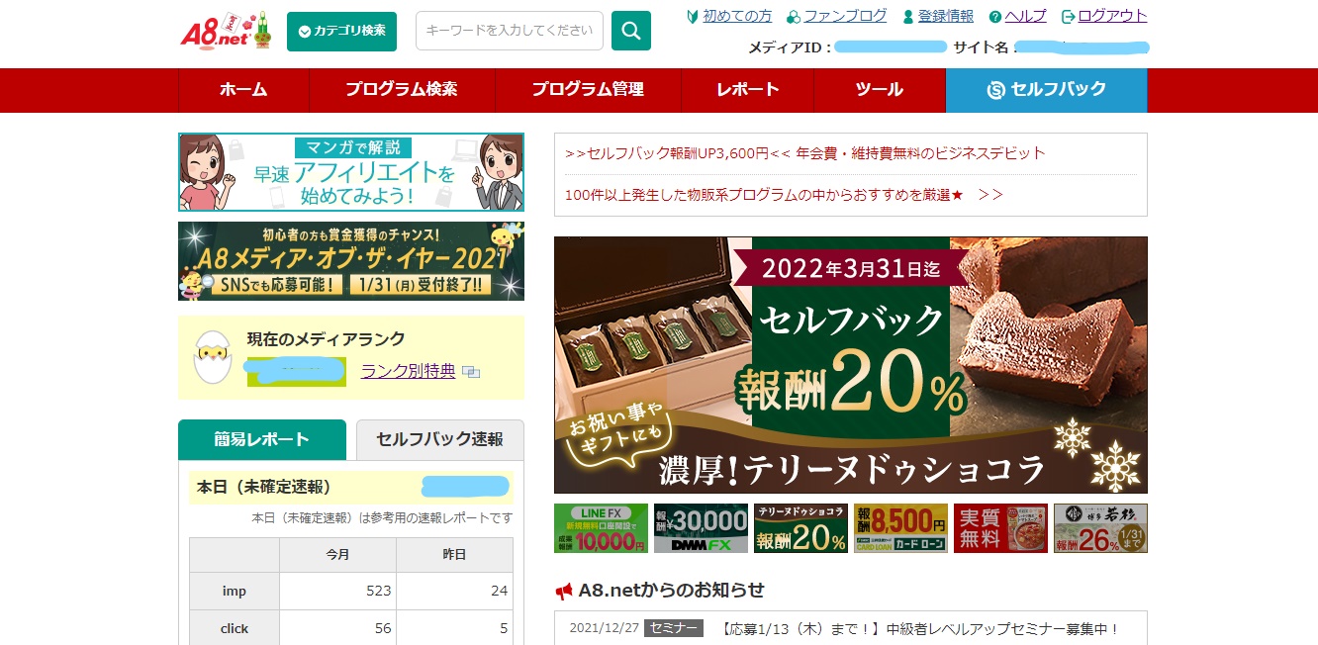Click the question mark icon beside ヘルプ
The width and height of the screenshot is (1318, 645).
993,16
